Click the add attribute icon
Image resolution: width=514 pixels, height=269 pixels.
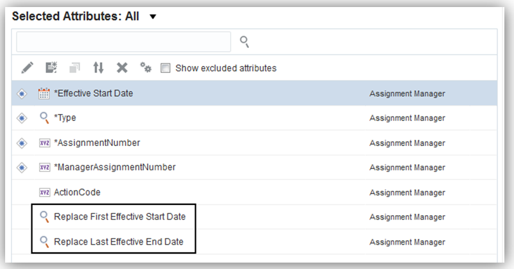point(51,68)
